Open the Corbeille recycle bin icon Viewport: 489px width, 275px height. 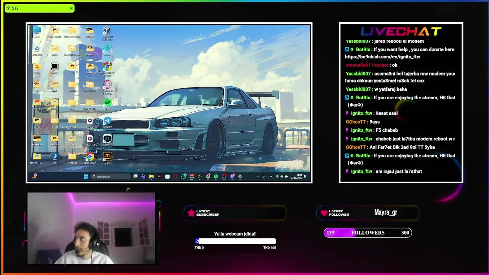(37, 50)
